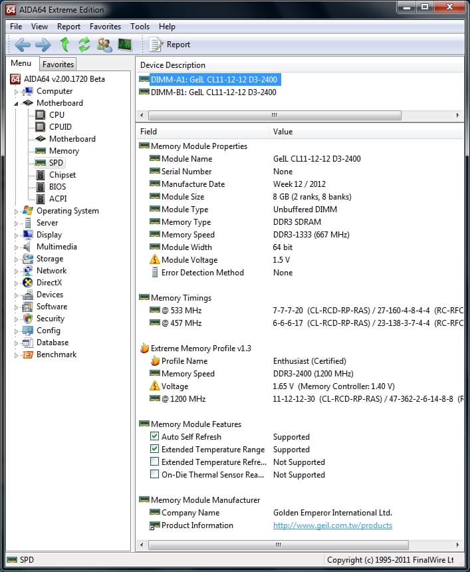This screenshot has width=470, height=572.
Task: Click the Security shield icon in tree
Action: pyautogui.click(x=28, y=319)
